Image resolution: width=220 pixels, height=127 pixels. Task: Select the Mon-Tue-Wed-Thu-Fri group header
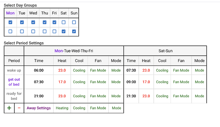pos(74,51)
